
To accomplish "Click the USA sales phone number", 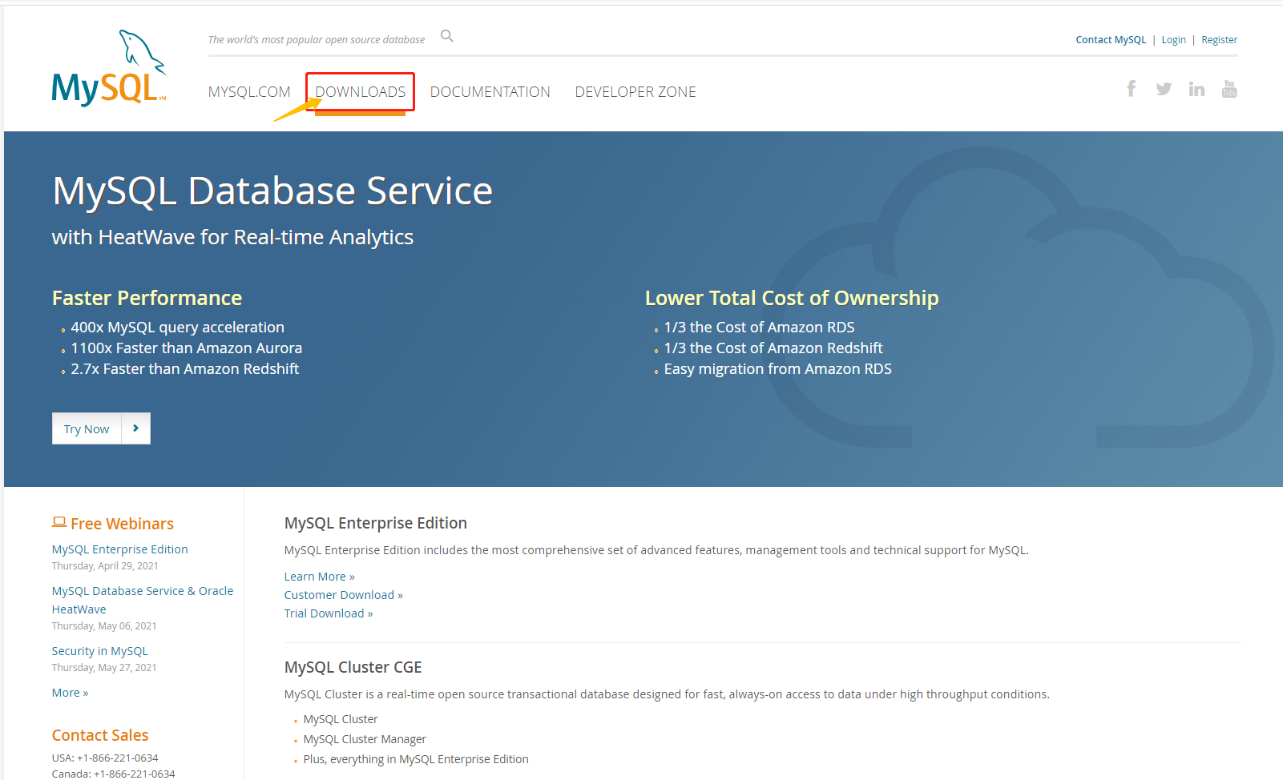I will (118, 758).
